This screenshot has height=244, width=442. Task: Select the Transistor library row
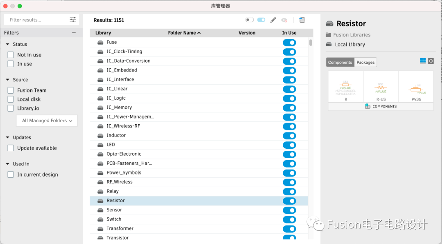click(199, 237)
